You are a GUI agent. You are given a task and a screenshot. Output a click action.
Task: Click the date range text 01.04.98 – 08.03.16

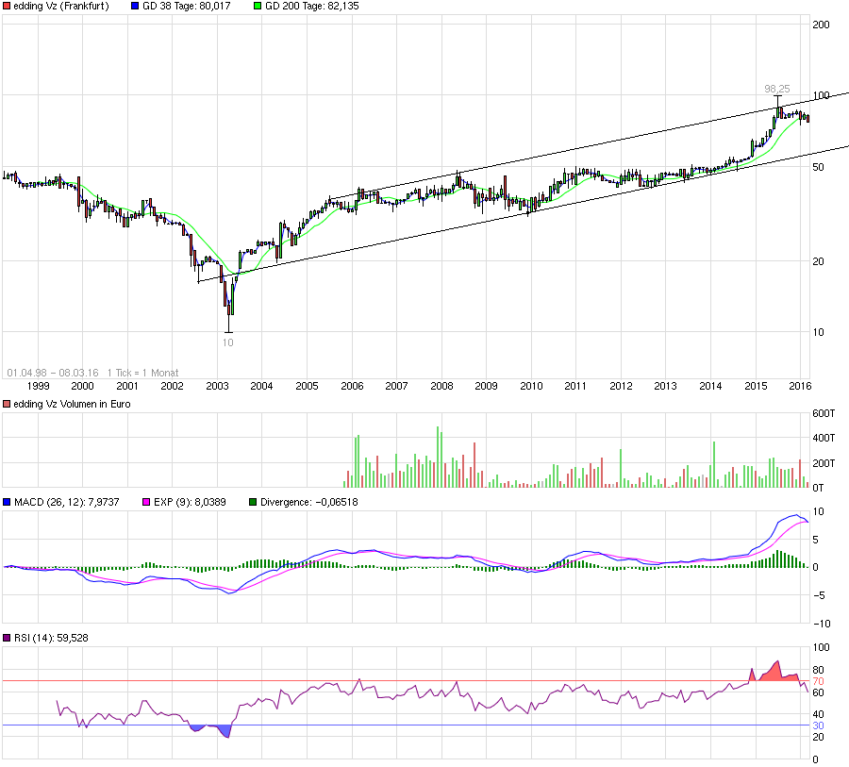tap(53, 373)
